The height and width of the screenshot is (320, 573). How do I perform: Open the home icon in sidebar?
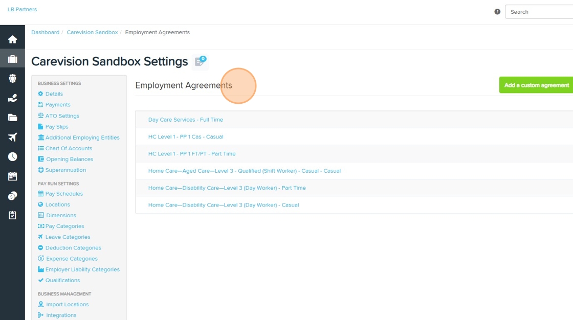pyautogui.click(x=12, y=39)
